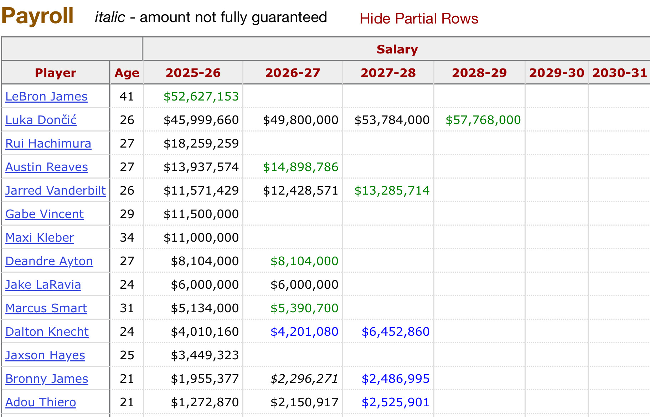Image resolution: width=650 pixels, height=417 pixels.
Task: Open Deandre Ayton player link
Action: 49,261
